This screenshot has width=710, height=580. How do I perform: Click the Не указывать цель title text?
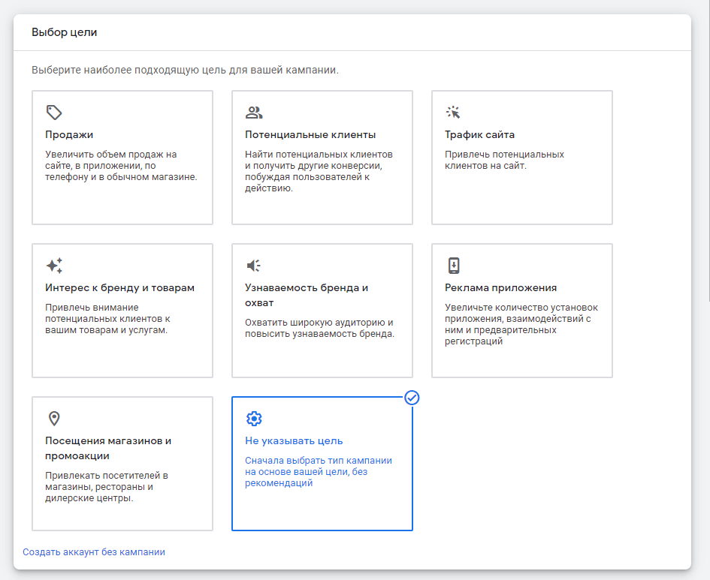294,441
